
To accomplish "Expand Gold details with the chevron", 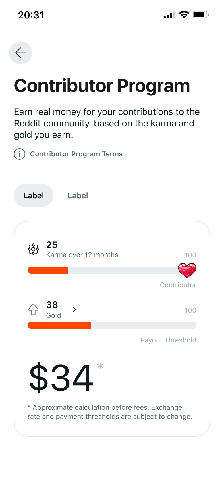I will [74, 309].
